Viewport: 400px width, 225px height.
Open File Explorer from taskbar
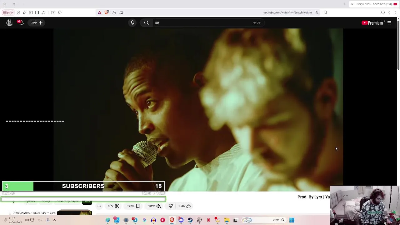tap(227, 220)
